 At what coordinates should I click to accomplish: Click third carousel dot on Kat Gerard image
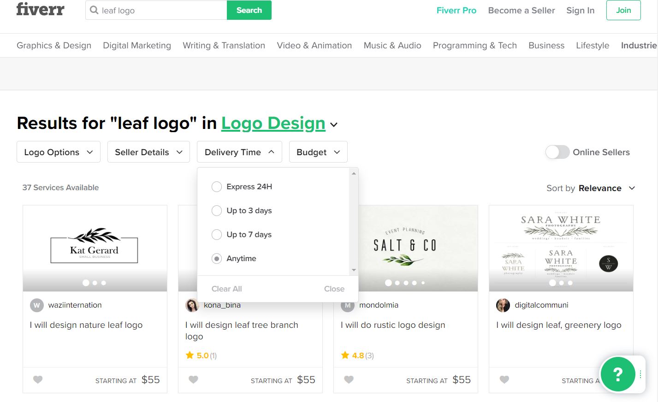[104, 283]
